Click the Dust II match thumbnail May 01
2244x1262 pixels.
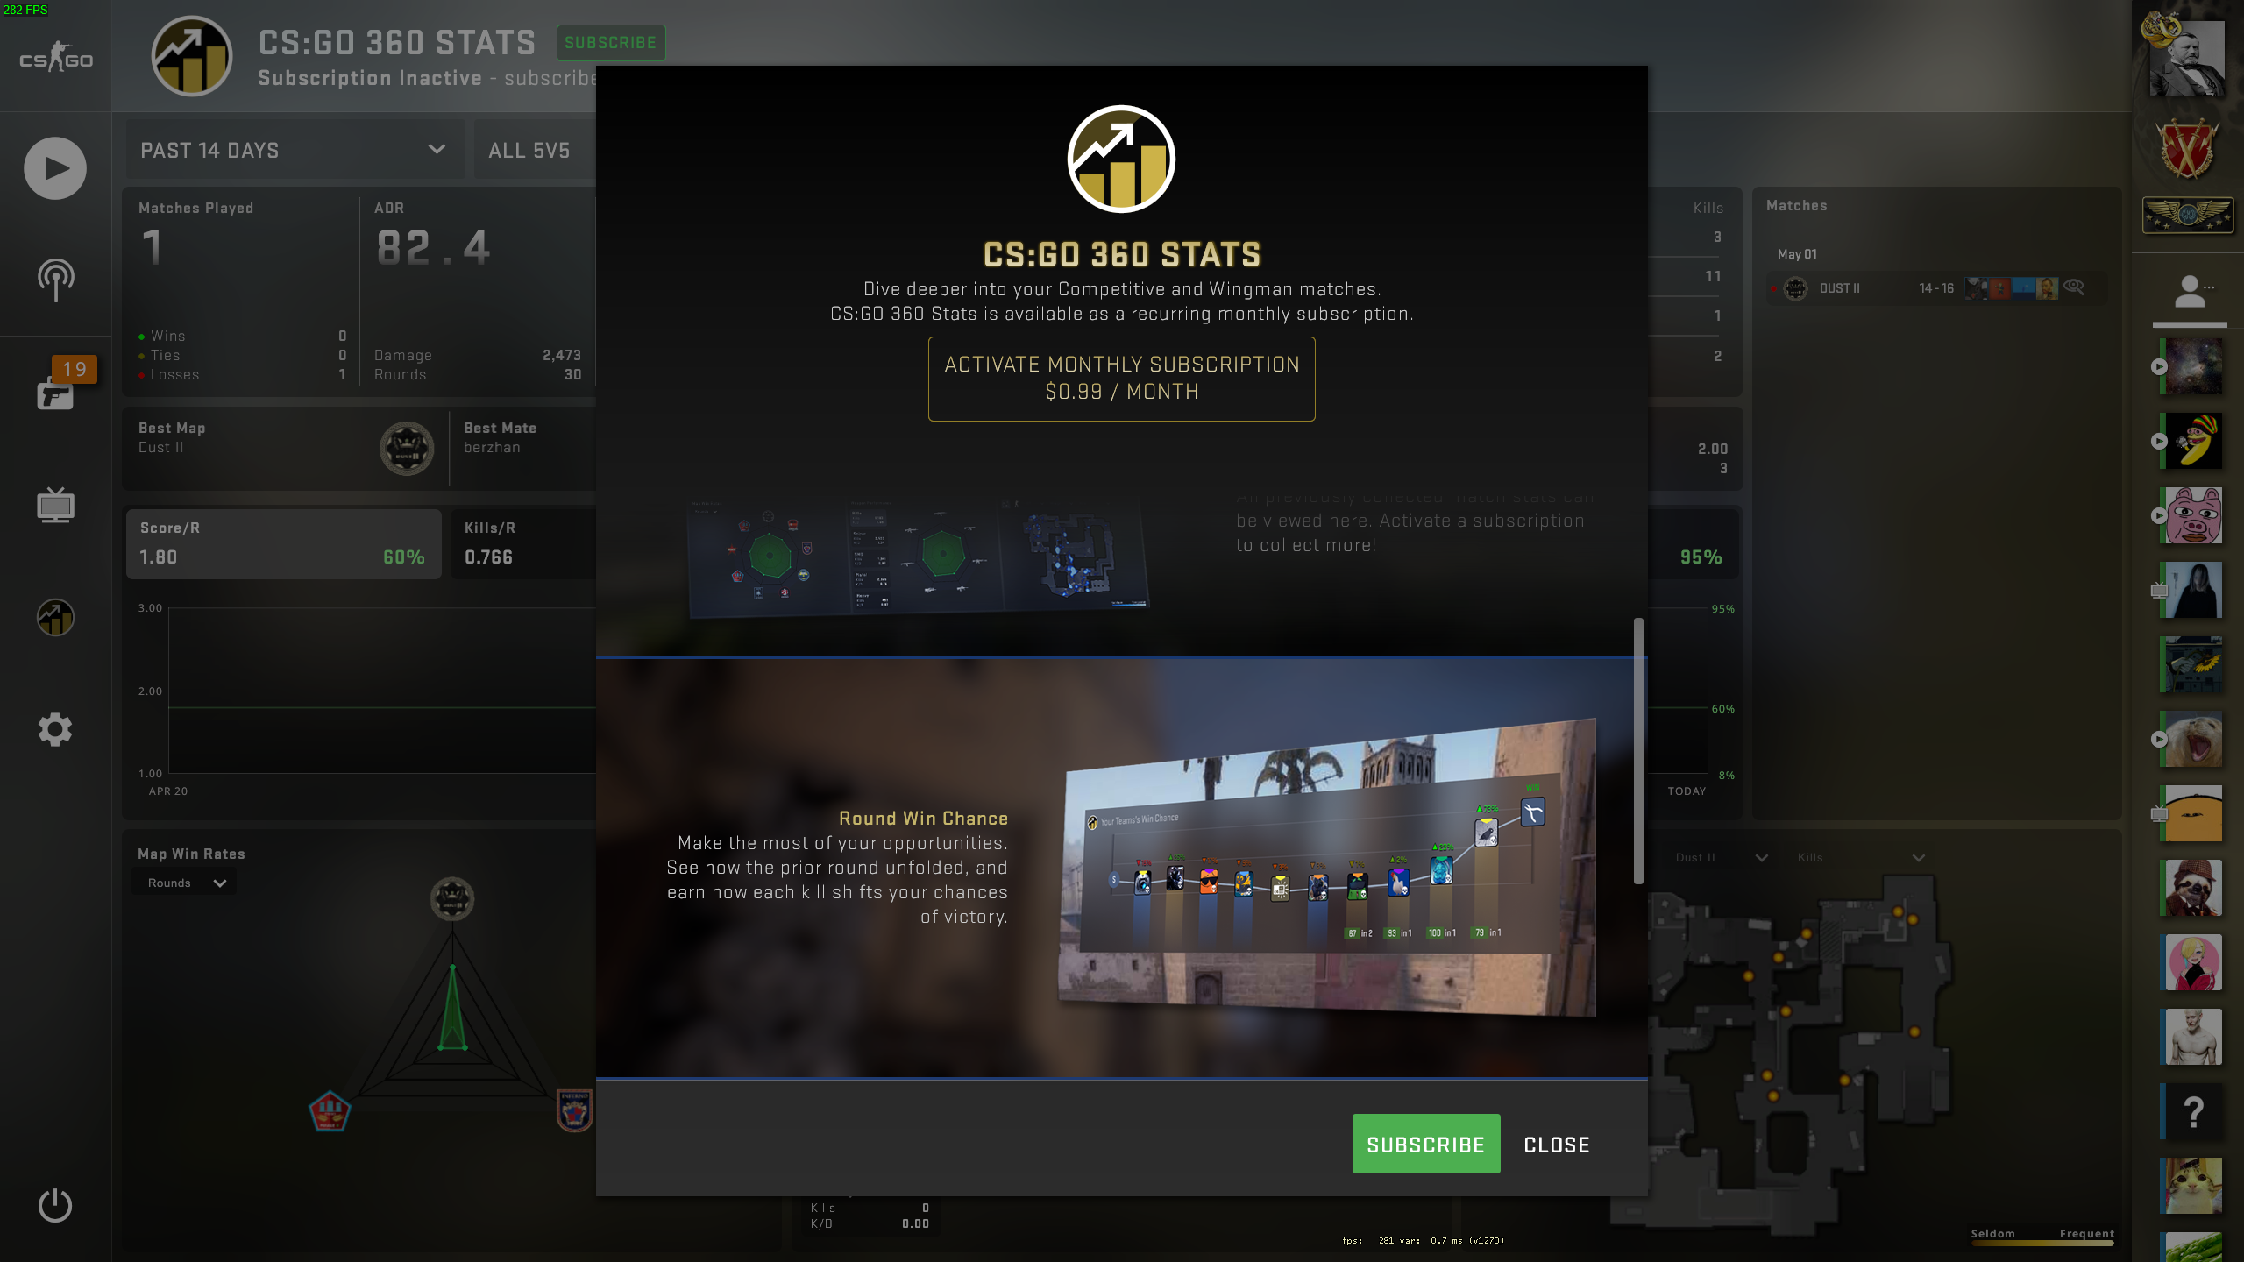point(1929,288)
